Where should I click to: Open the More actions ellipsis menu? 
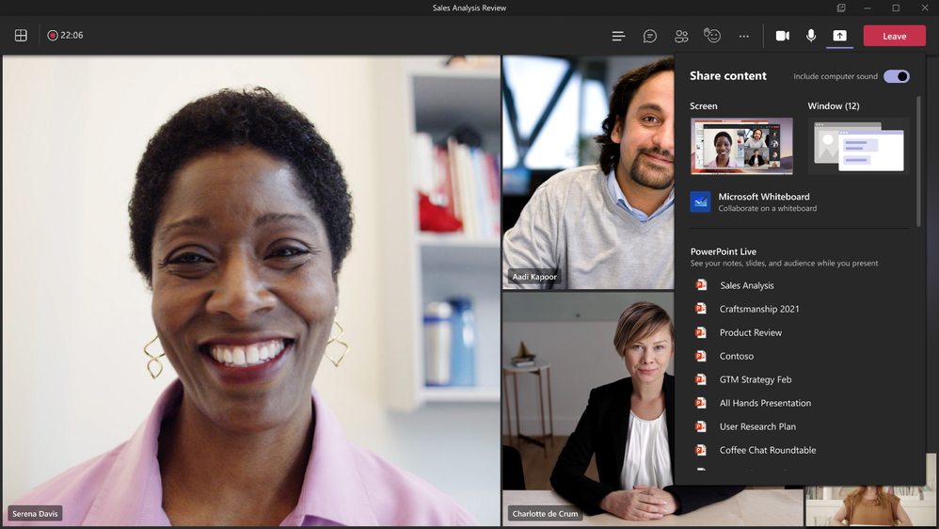(x=744, y=36)
